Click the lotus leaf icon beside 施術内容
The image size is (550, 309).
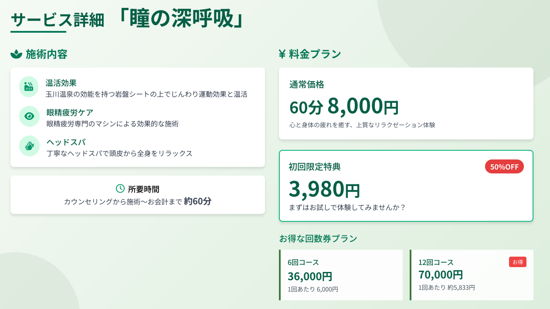click(16, 54)
